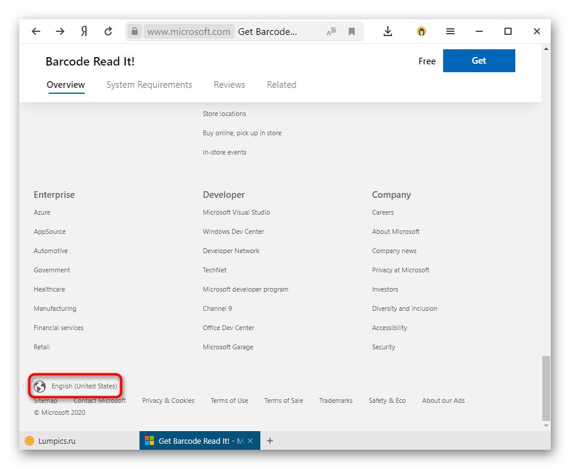570x469 pixels.
Task: View site security via the padlock icon
Action: (133, 31)
